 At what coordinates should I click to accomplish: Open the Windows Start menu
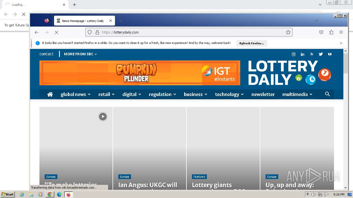coord(8,194)
